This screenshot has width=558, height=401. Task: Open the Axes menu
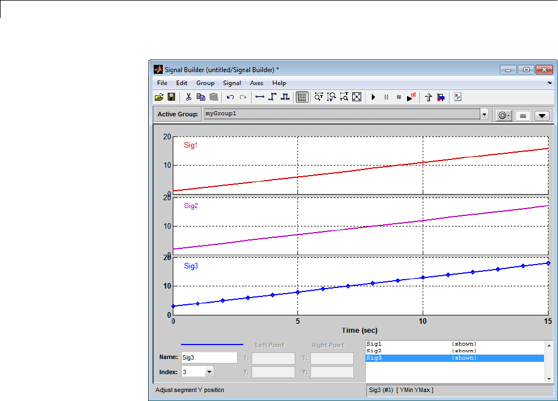point(257,83)
